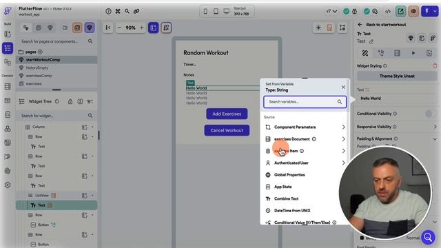Zoom out with the minus button

click(119, 28)
